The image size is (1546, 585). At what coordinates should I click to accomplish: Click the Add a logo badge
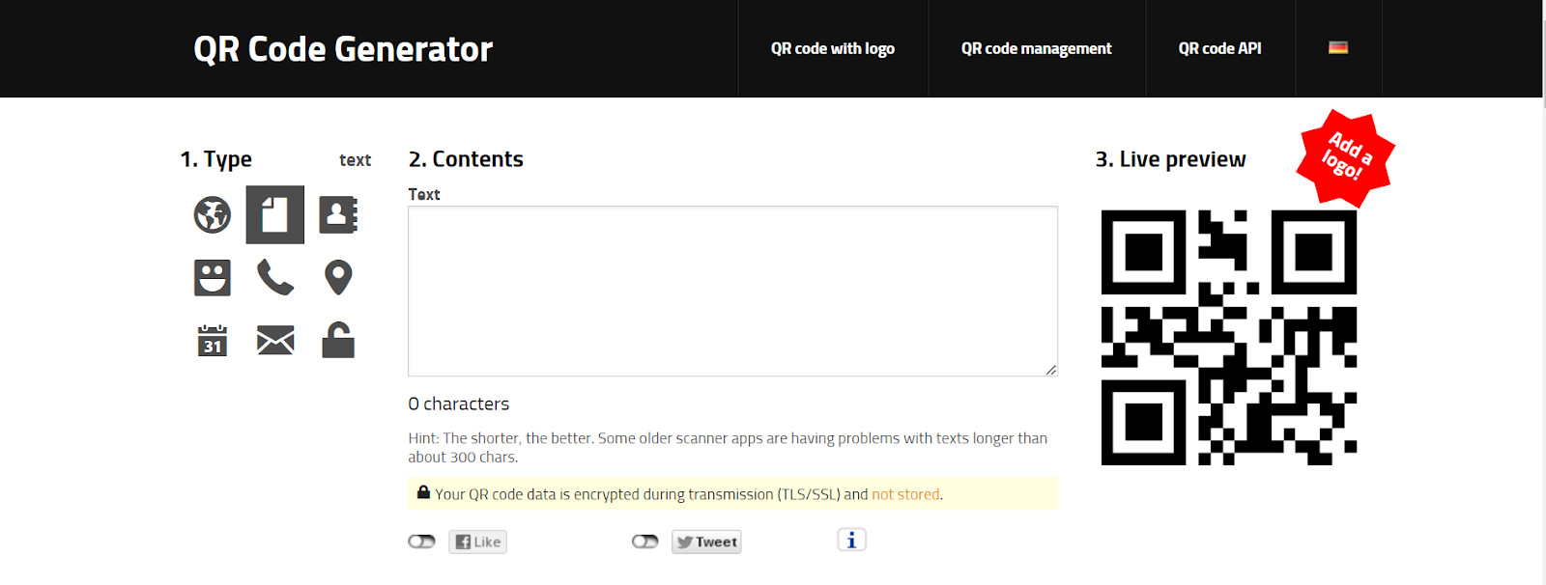coord(1345,157)
